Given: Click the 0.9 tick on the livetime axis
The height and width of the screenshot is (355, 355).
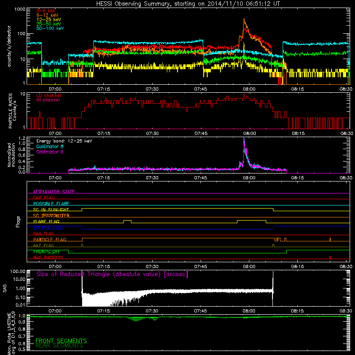Looking at the screenshot, I should click(22, 322).
